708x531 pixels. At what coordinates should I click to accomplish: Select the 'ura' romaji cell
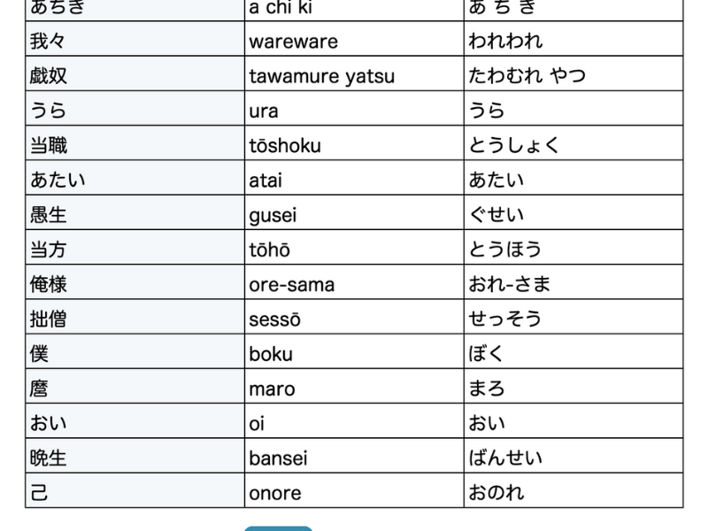pos(354,111)
